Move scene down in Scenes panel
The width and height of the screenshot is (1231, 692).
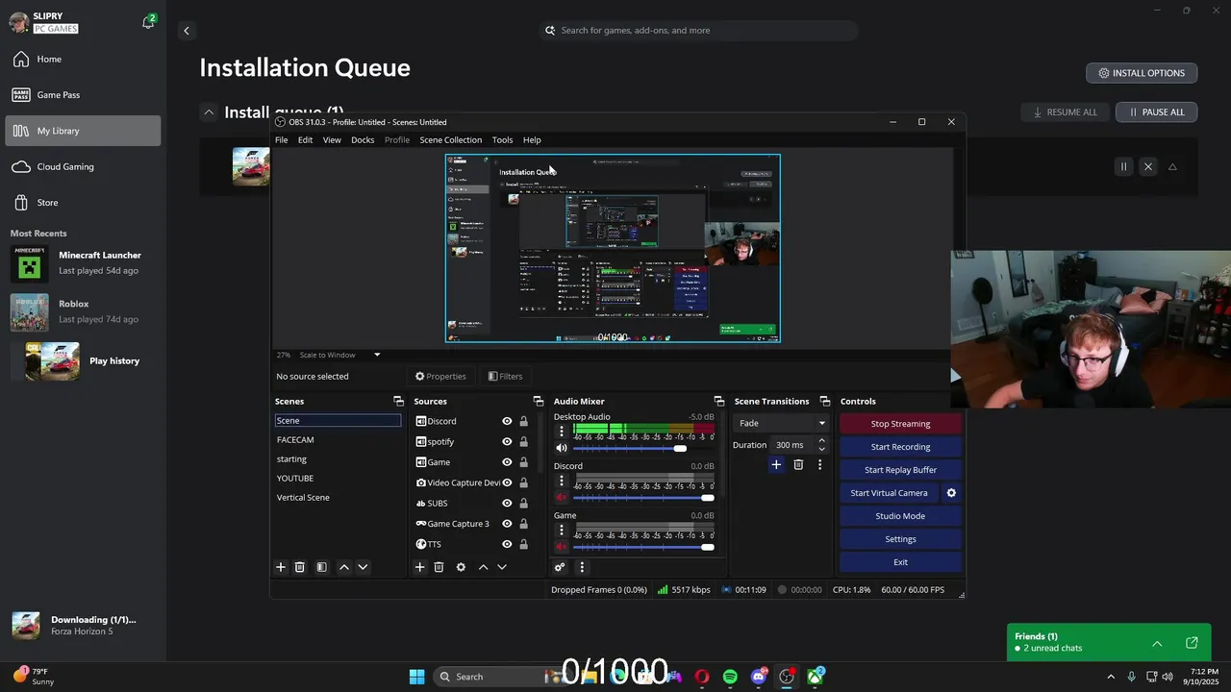click(363, 567)
